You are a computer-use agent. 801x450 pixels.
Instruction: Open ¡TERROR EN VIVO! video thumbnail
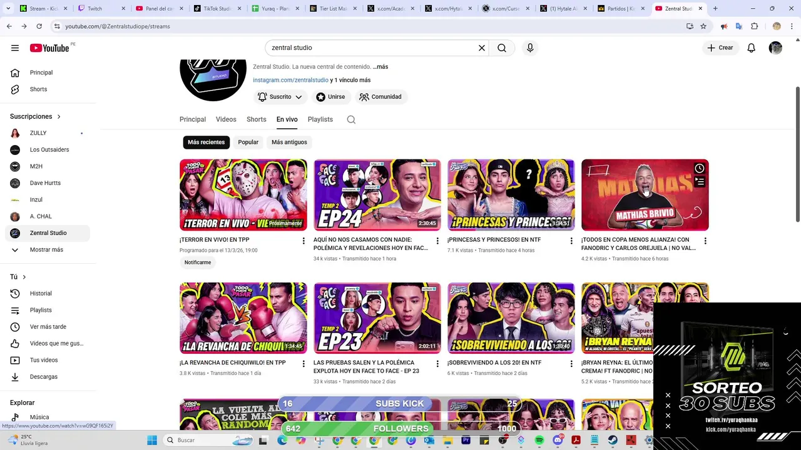(243, 195)
